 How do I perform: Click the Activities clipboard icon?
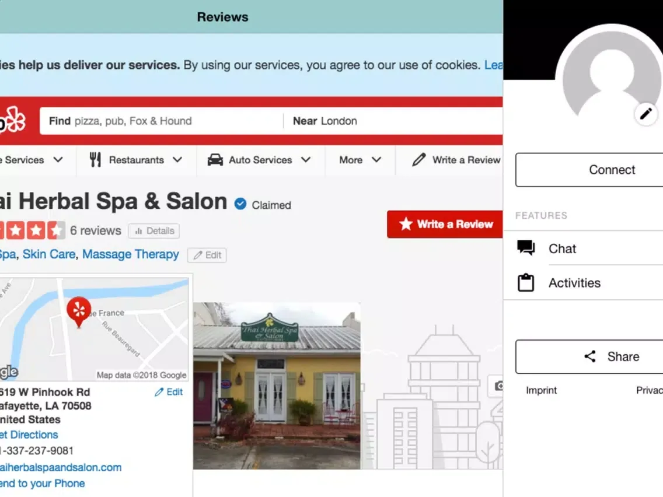(x=526, y=282)
